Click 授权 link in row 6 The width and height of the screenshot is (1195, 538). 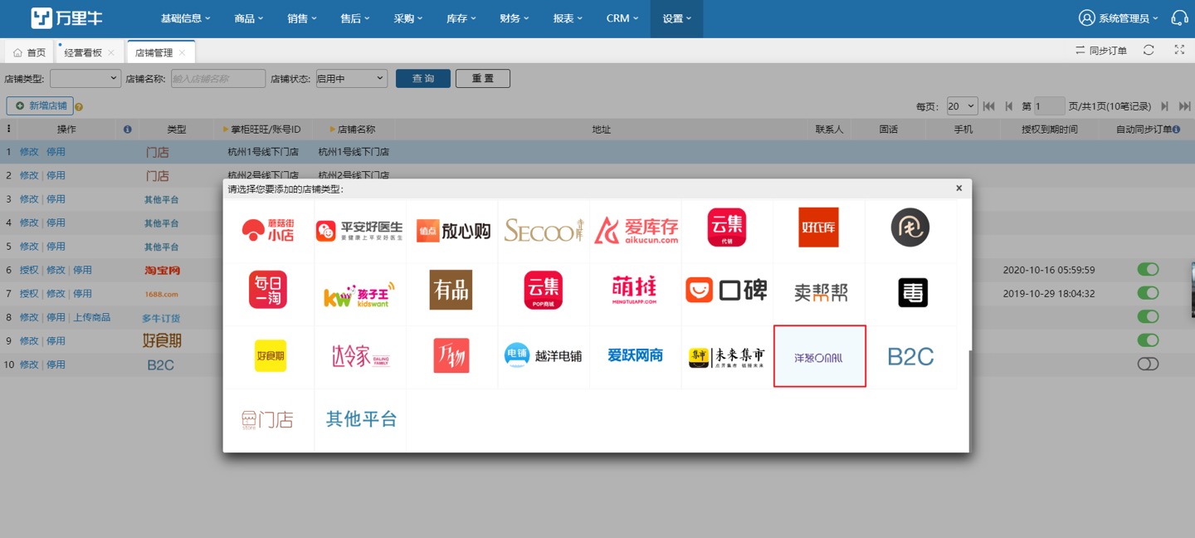(x=29, y=270)
